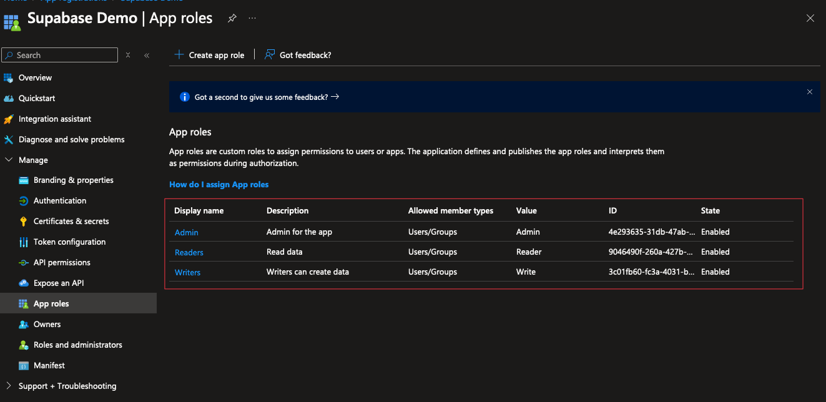Viewport: 826px width, 402px height.
Task: Click the 'Admin for the app' description cell
Action: pyautogui.click(x=299, y=232)
